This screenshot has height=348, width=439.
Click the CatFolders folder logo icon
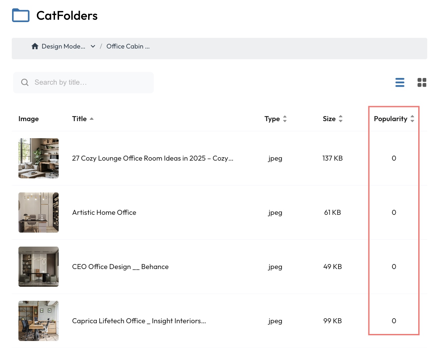click(x=21, y=15)
